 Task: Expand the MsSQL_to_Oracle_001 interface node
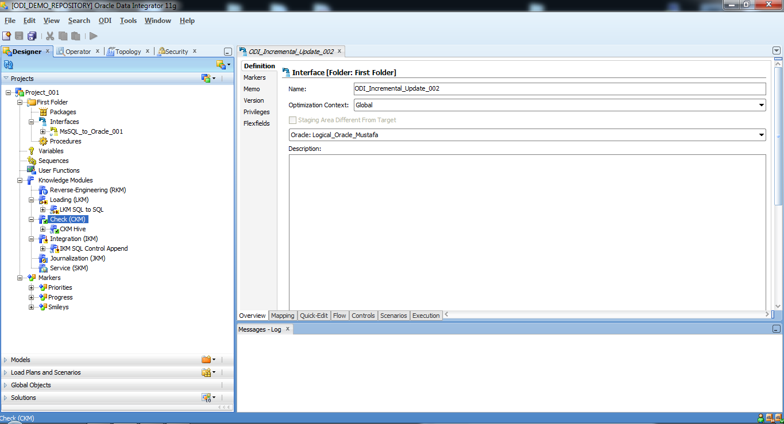pyautogui.click(x=43, y=131)
